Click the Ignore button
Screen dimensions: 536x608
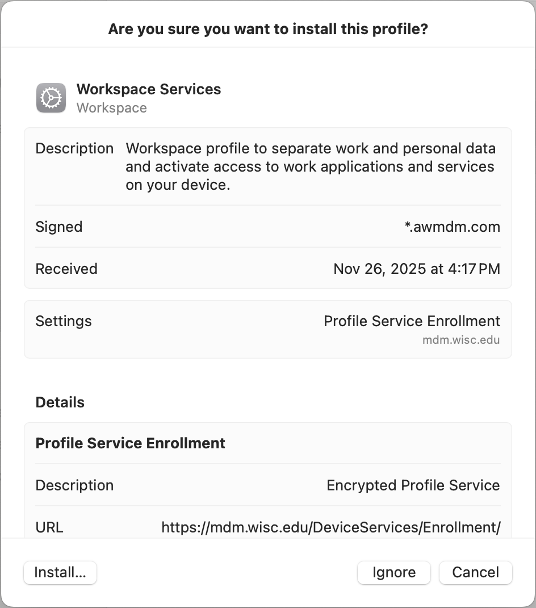click(x=394, y=573)
